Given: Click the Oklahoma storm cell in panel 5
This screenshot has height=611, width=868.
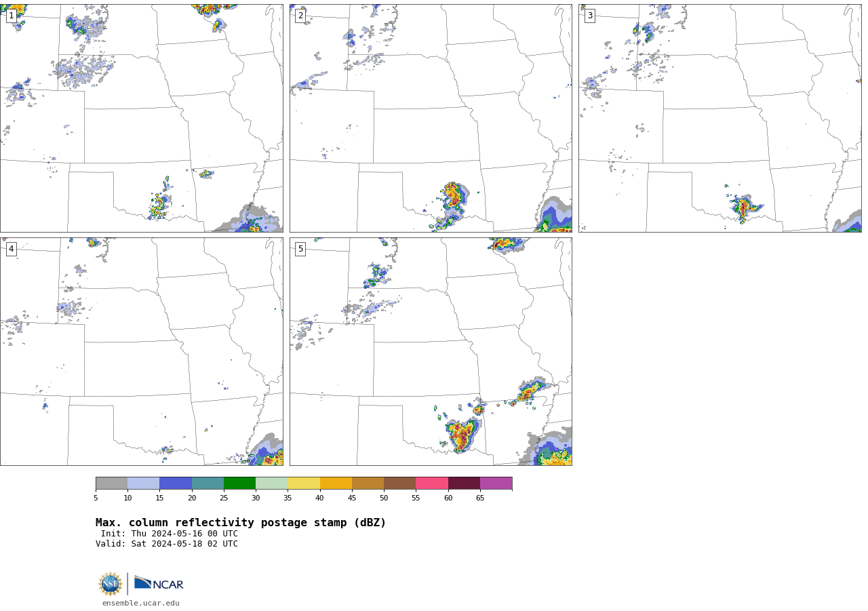Looking at the screenshot, I should point(462,435).
